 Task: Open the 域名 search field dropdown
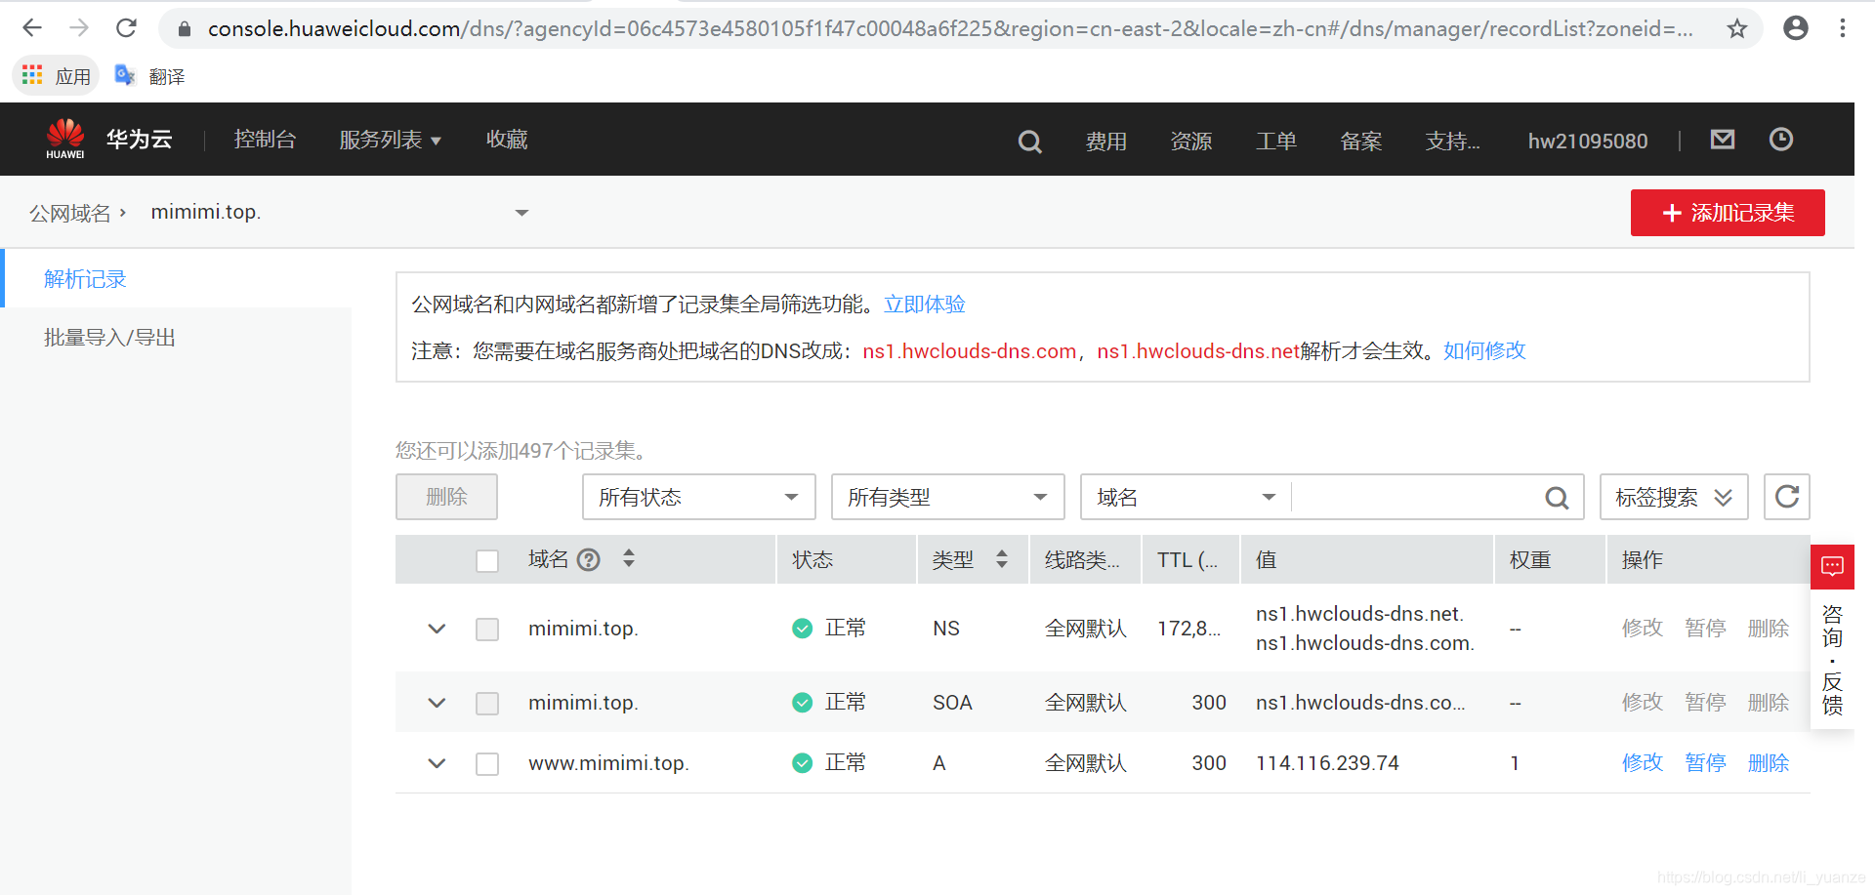pos(1186,497)
